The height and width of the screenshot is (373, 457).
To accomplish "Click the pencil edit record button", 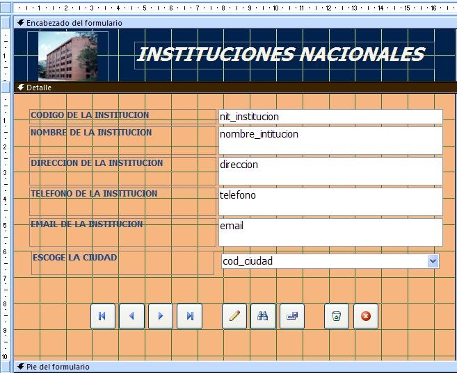I will pos(234,316).
